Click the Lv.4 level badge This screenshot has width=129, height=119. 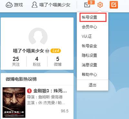pos(55,51)
